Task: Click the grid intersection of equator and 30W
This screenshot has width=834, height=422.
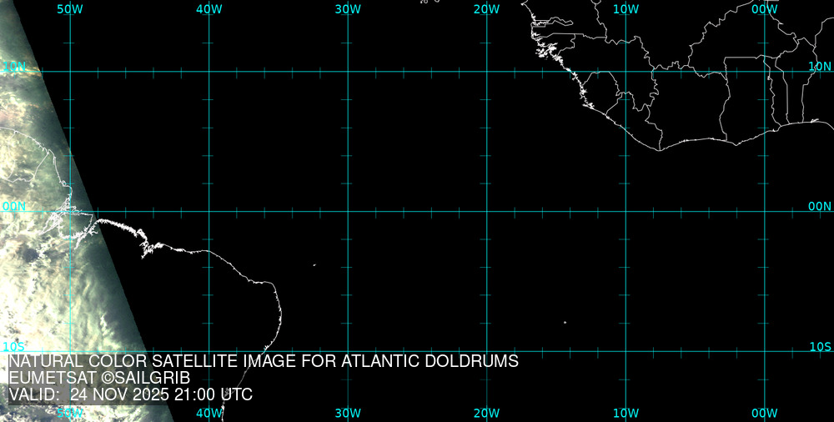Action: click(x=348, y=211)
